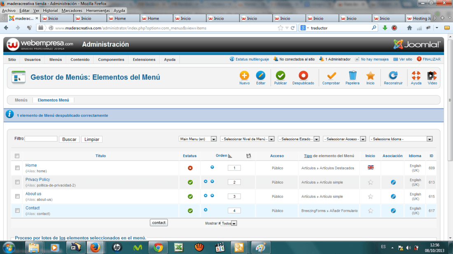Viewport: 453px width, 254px height.
Task: Click Firefox reload page icon
Action: coord(293,28)
